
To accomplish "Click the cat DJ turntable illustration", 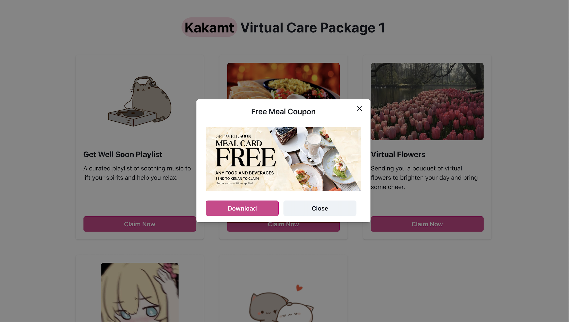I will click(140, 101).
